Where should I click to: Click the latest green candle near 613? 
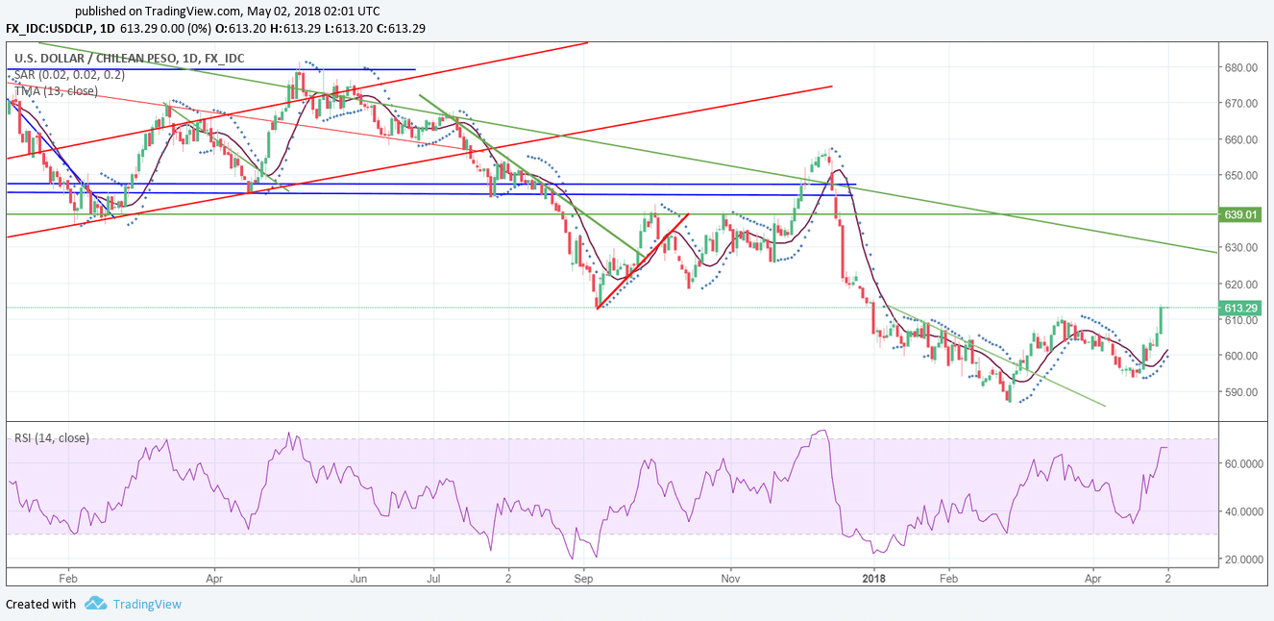click(x=1162, y=322)
